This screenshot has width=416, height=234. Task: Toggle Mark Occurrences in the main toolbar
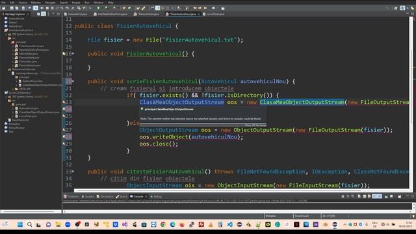(x=158, y=8)
